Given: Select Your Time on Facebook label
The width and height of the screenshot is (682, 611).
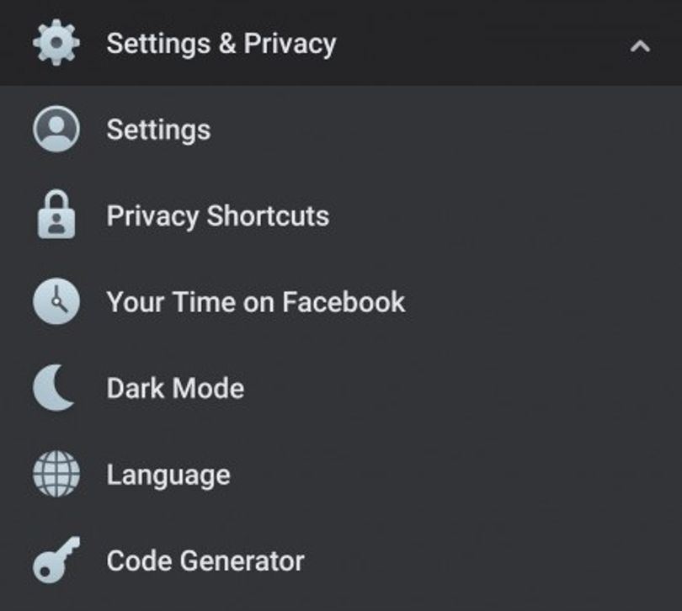Looking at the screenshot, I should click(x=256, y=302).
